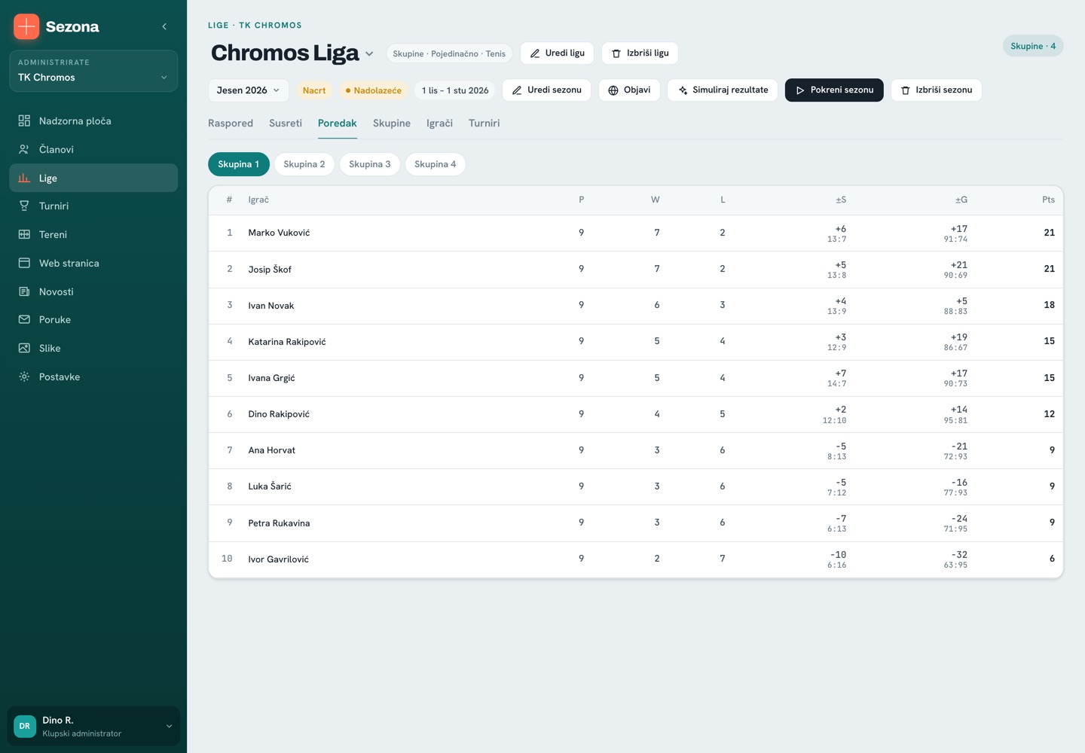1085x753 pixels.
Task: Click globe icon in Objavi
Action: coord(613,90)
